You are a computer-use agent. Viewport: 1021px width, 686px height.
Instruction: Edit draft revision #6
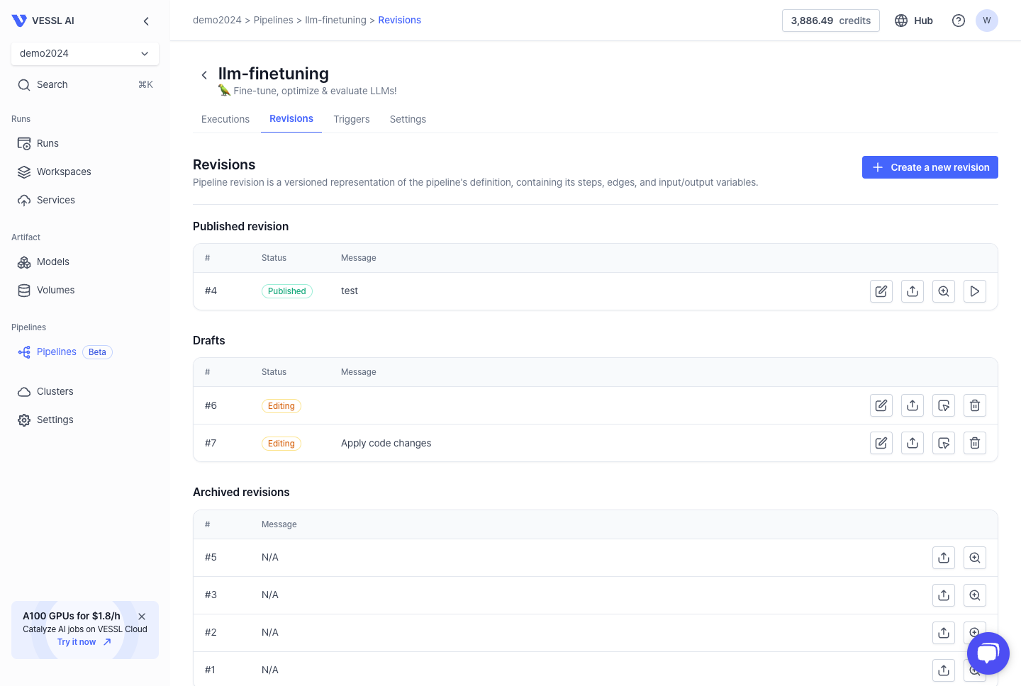pyautogui.click(x=881, y=405)
